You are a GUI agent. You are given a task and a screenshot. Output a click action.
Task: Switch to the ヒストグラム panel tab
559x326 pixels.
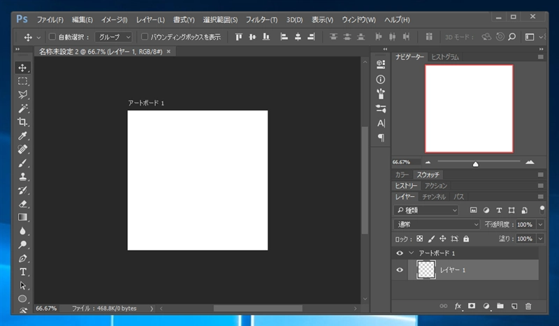tap(444, 57)
